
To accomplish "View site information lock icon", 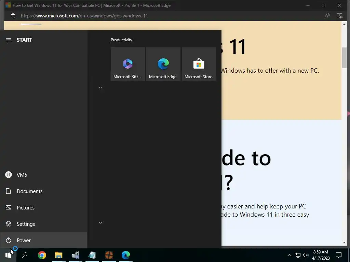I will [x=13, y=16].
